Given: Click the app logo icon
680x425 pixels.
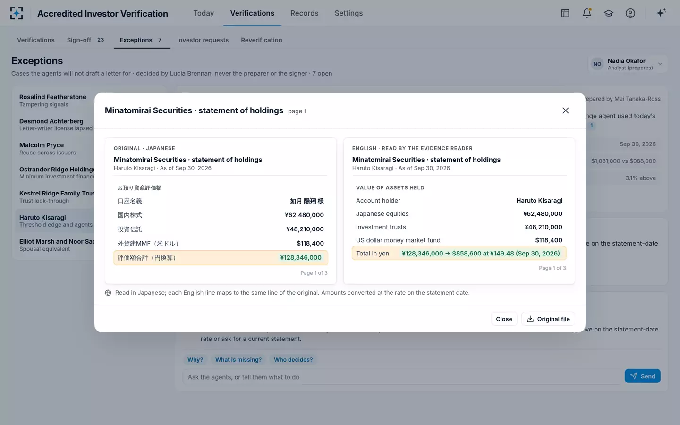Looking at the screenshot, I should pyautogui.click(x=17, y=13).
